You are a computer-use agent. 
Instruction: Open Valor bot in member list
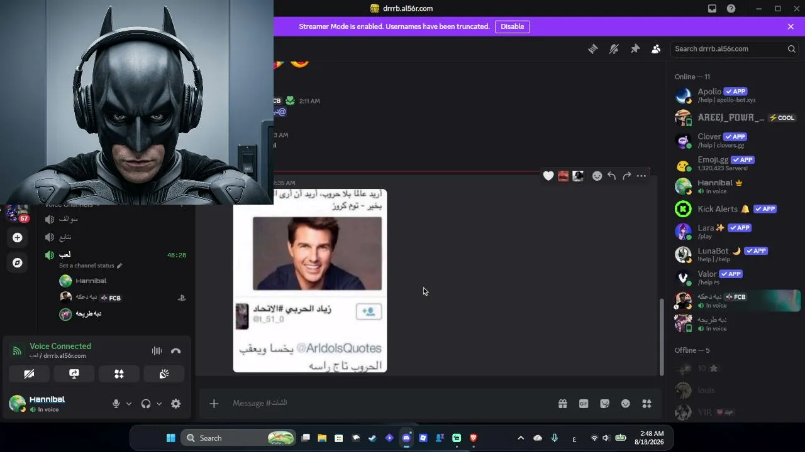pyautogui.click(x=736, y=277)
